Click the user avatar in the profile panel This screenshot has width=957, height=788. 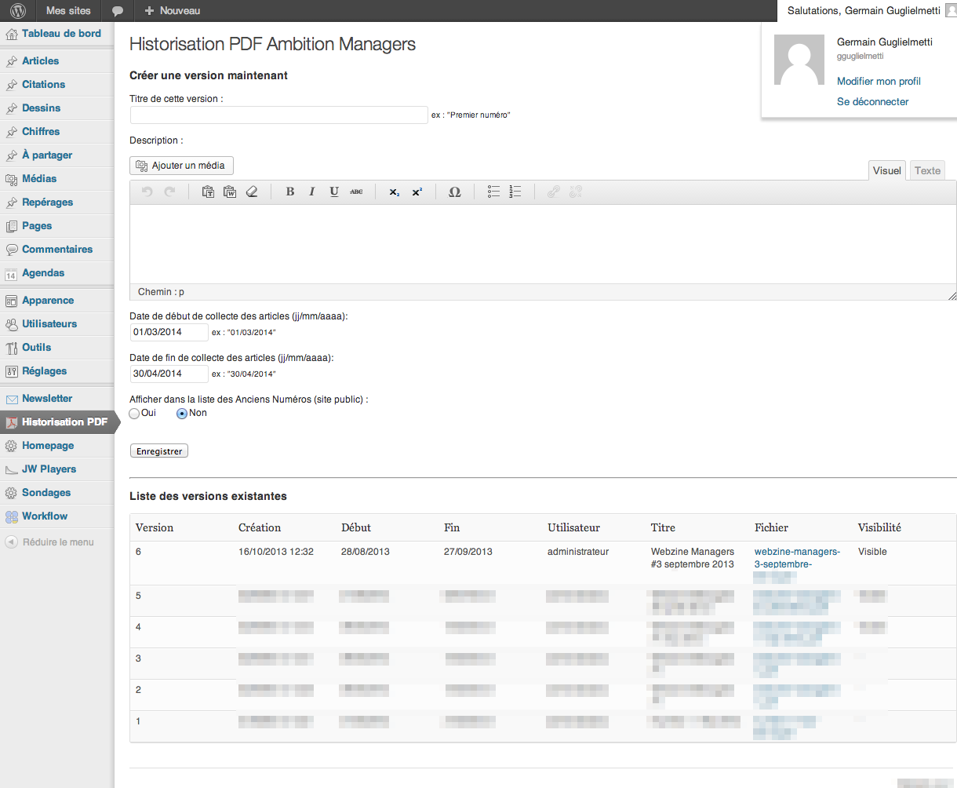[799, 60]
